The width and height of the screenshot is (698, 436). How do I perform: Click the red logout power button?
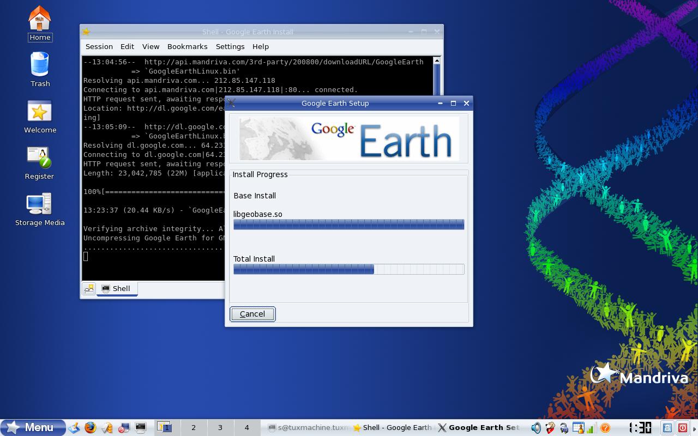682,428
